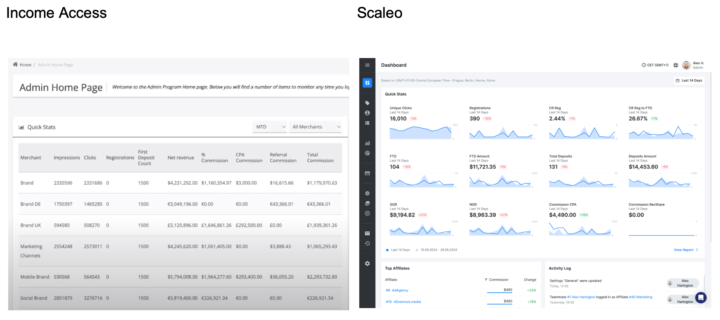The image size is (720, 320).
Task: Open the Scaleo list sidebar icon
Action: coord(367,123)
